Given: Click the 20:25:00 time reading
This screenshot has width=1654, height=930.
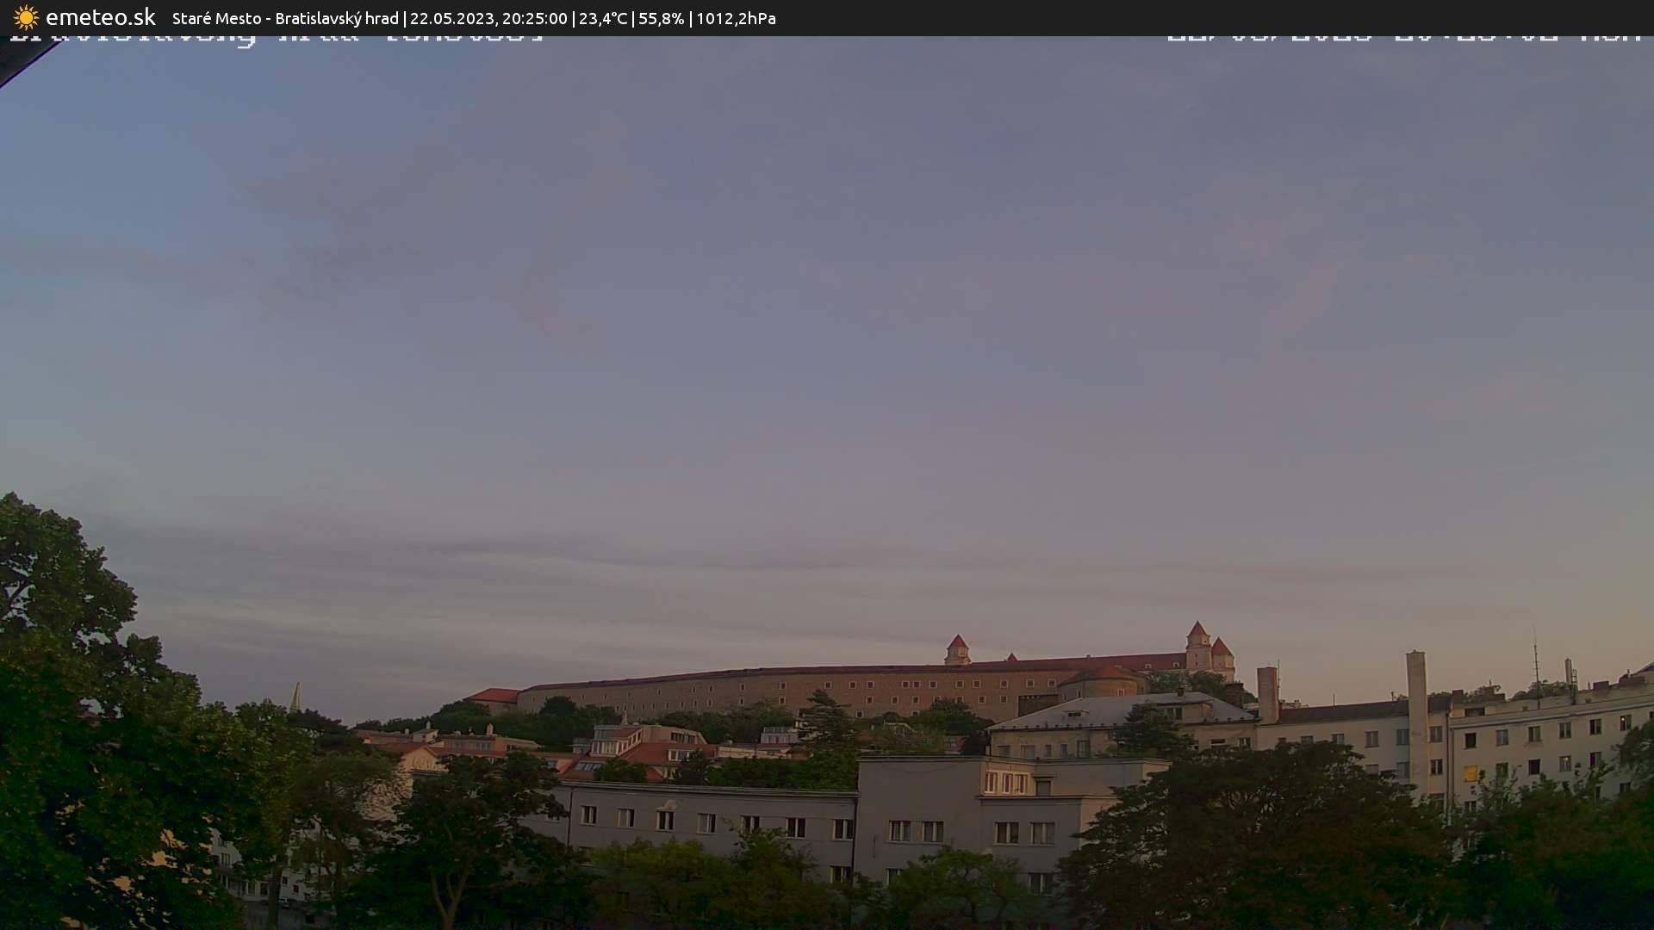Looking at the screenshot, I should (x=534, y=18).
